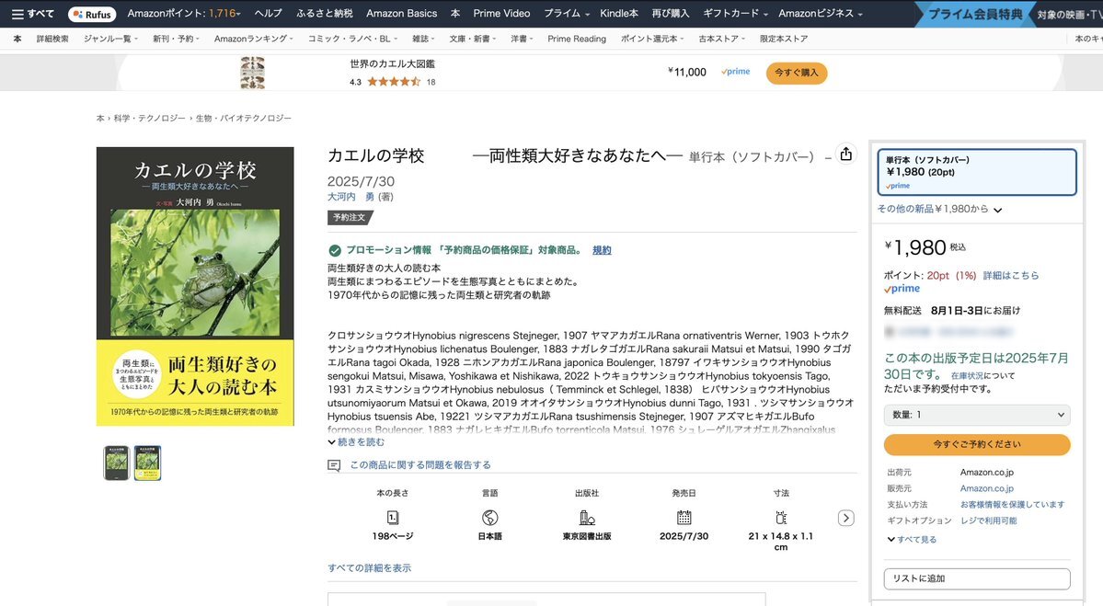Viewport: 1103px width, 606px height.
Task: Open the Amazonポイント dropdown
Action: tap(184, 14)
